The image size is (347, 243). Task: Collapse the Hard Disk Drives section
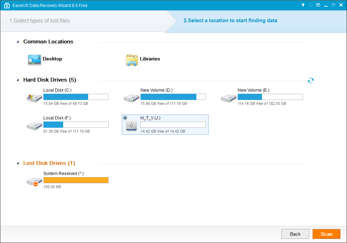coord(18,80)
